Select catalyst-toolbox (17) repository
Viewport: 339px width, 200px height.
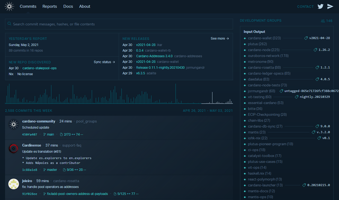(x=264, y=156)
